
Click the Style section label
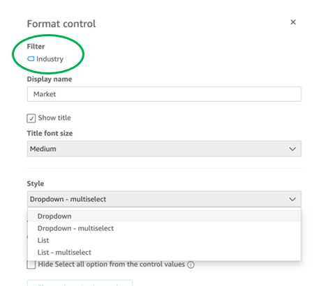click(x=36, y=184)
